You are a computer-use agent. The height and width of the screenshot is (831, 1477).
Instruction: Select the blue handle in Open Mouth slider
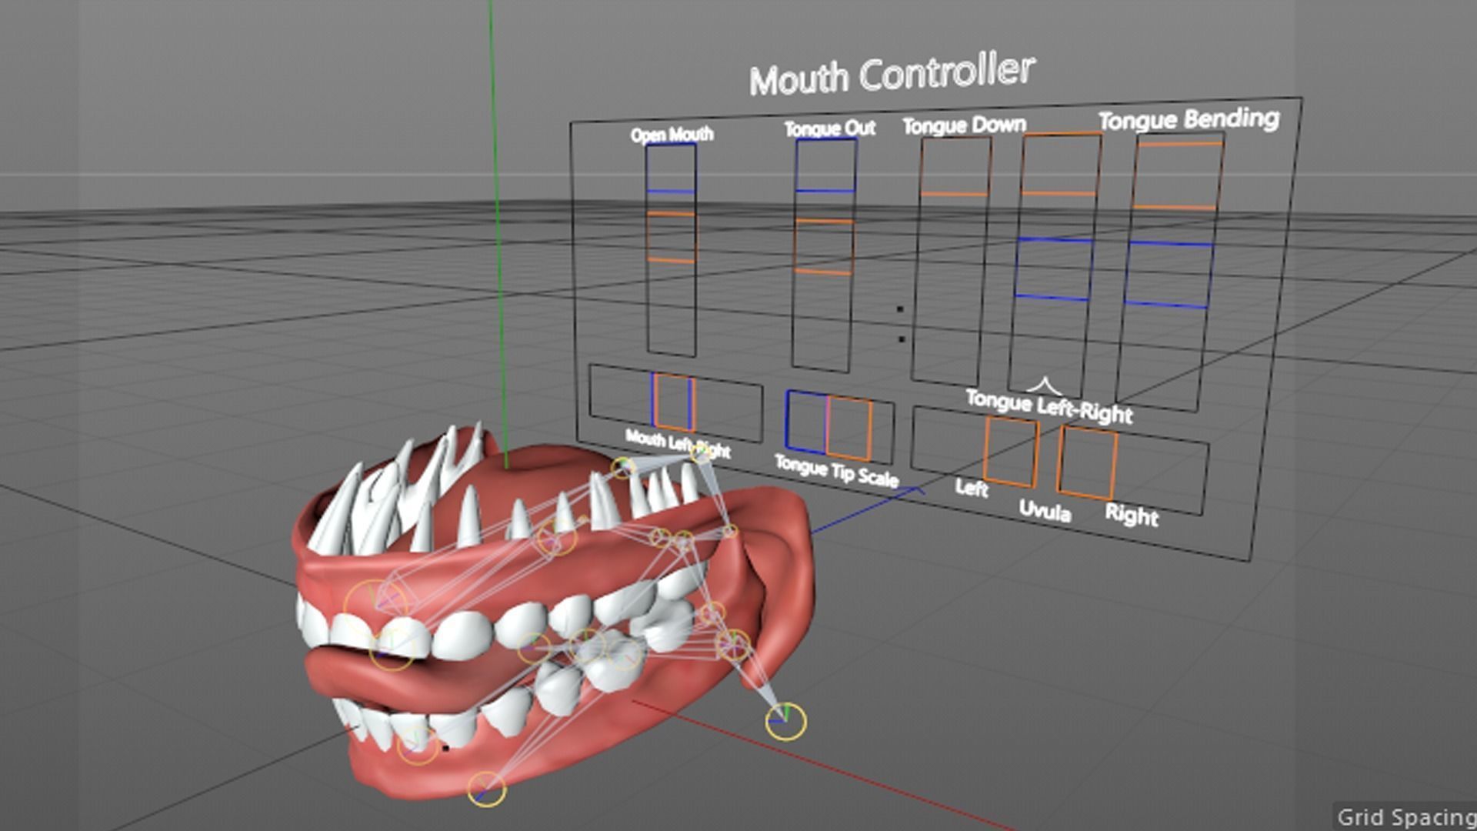click(671, 168)
